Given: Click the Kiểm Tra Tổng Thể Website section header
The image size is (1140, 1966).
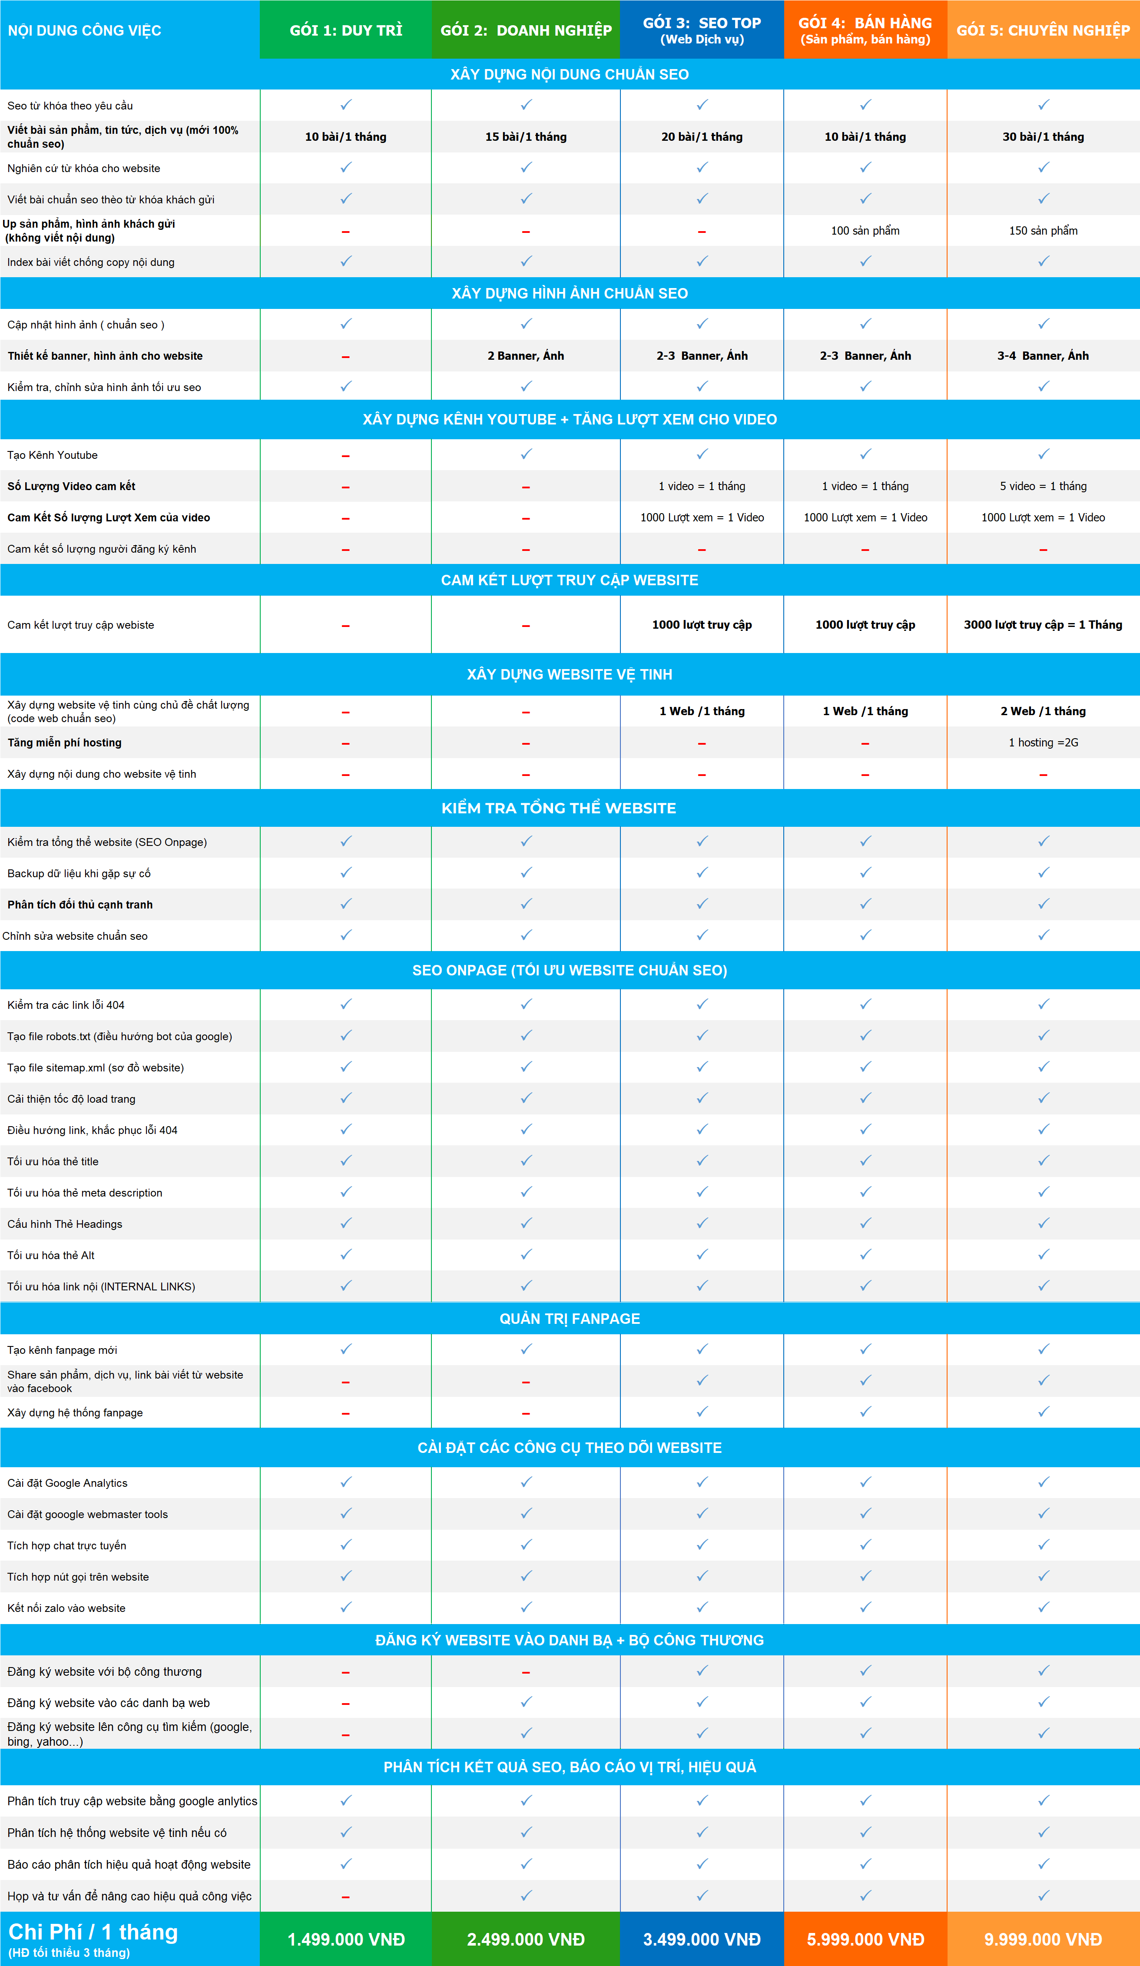Looking at the screenshot, I should coord(570,807).
